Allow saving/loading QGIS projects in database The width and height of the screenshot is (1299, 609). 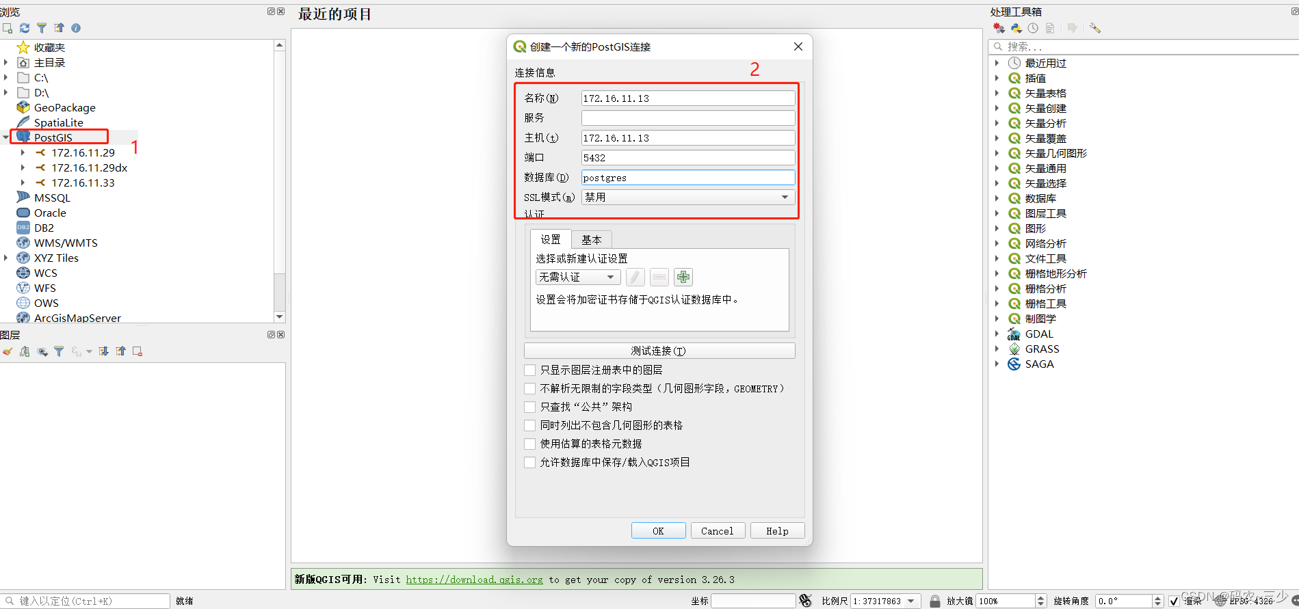[529, 462]
